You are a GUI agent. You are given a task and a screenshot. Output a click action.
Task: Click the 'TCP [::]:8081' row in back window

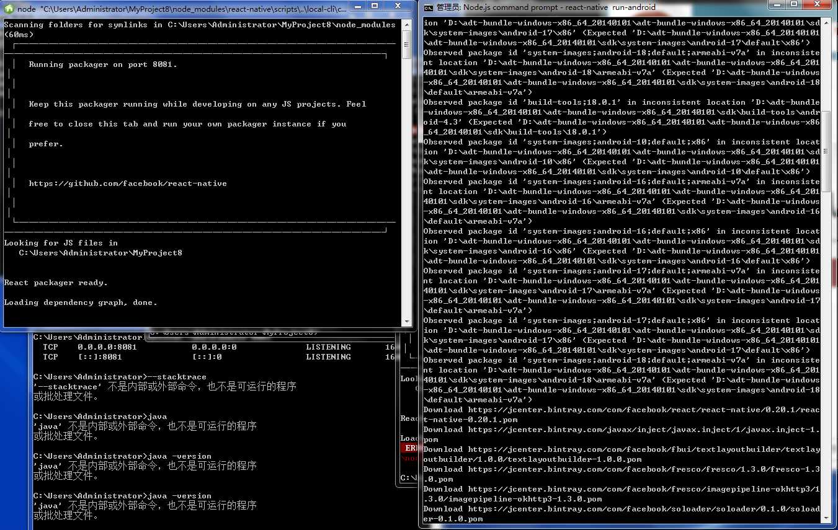tap(218, 357)
